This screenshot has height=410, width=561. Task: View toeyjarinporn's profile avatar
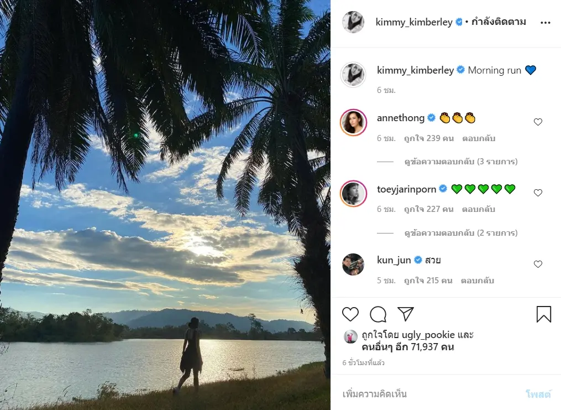(353, 193)
